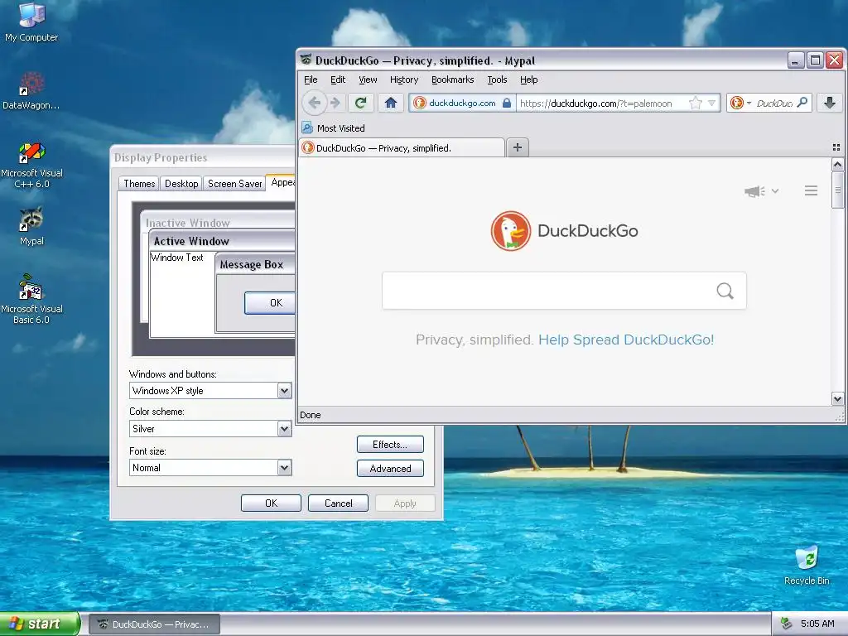Show all tabs grid icon in Mypal
848x636 pixels.
[x=836, y=147]
